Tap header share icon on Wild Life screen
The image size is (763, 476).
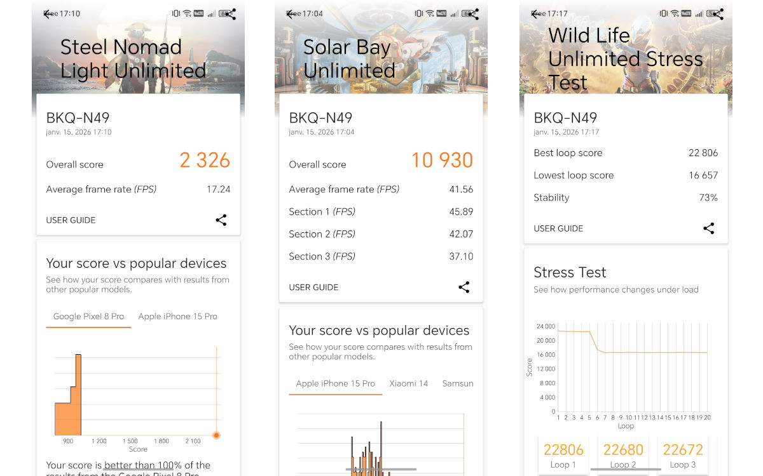718,14
